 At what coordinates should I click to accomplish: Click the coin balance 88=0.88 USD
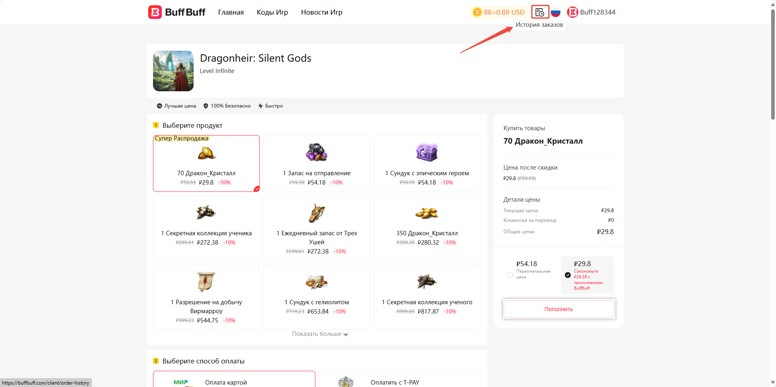499,12
